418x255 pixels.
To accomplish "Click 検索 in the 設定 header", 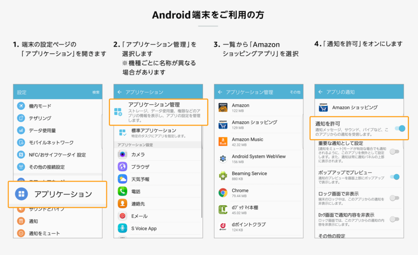I will [x=96, y=92].
